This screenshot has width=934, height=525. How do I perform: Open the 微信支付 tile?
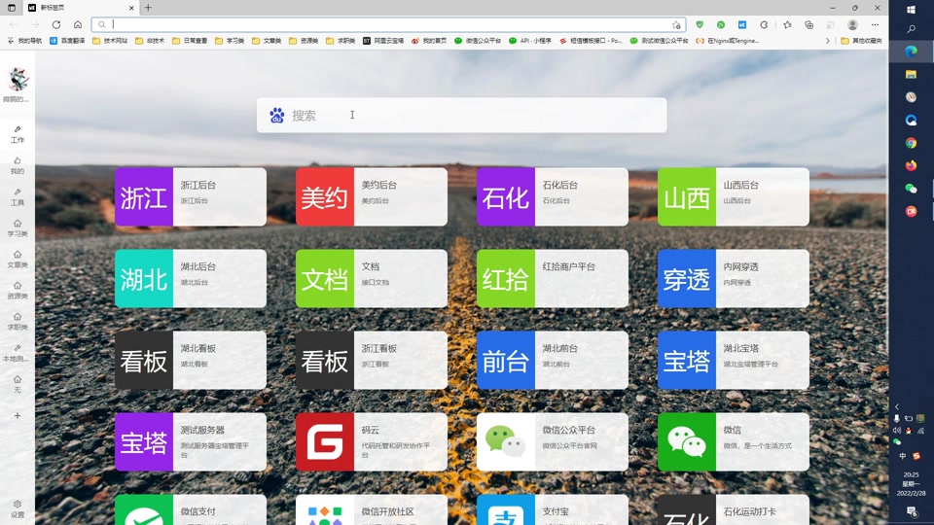(191, 509)
